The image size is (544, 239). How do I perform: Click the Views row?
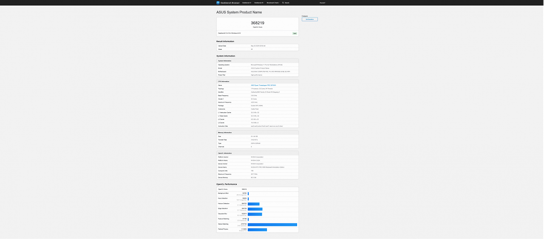click(258, 49)
